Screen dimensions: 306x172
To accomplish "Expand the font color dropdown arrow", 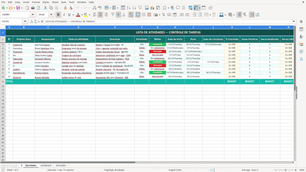I will (82, 15).
